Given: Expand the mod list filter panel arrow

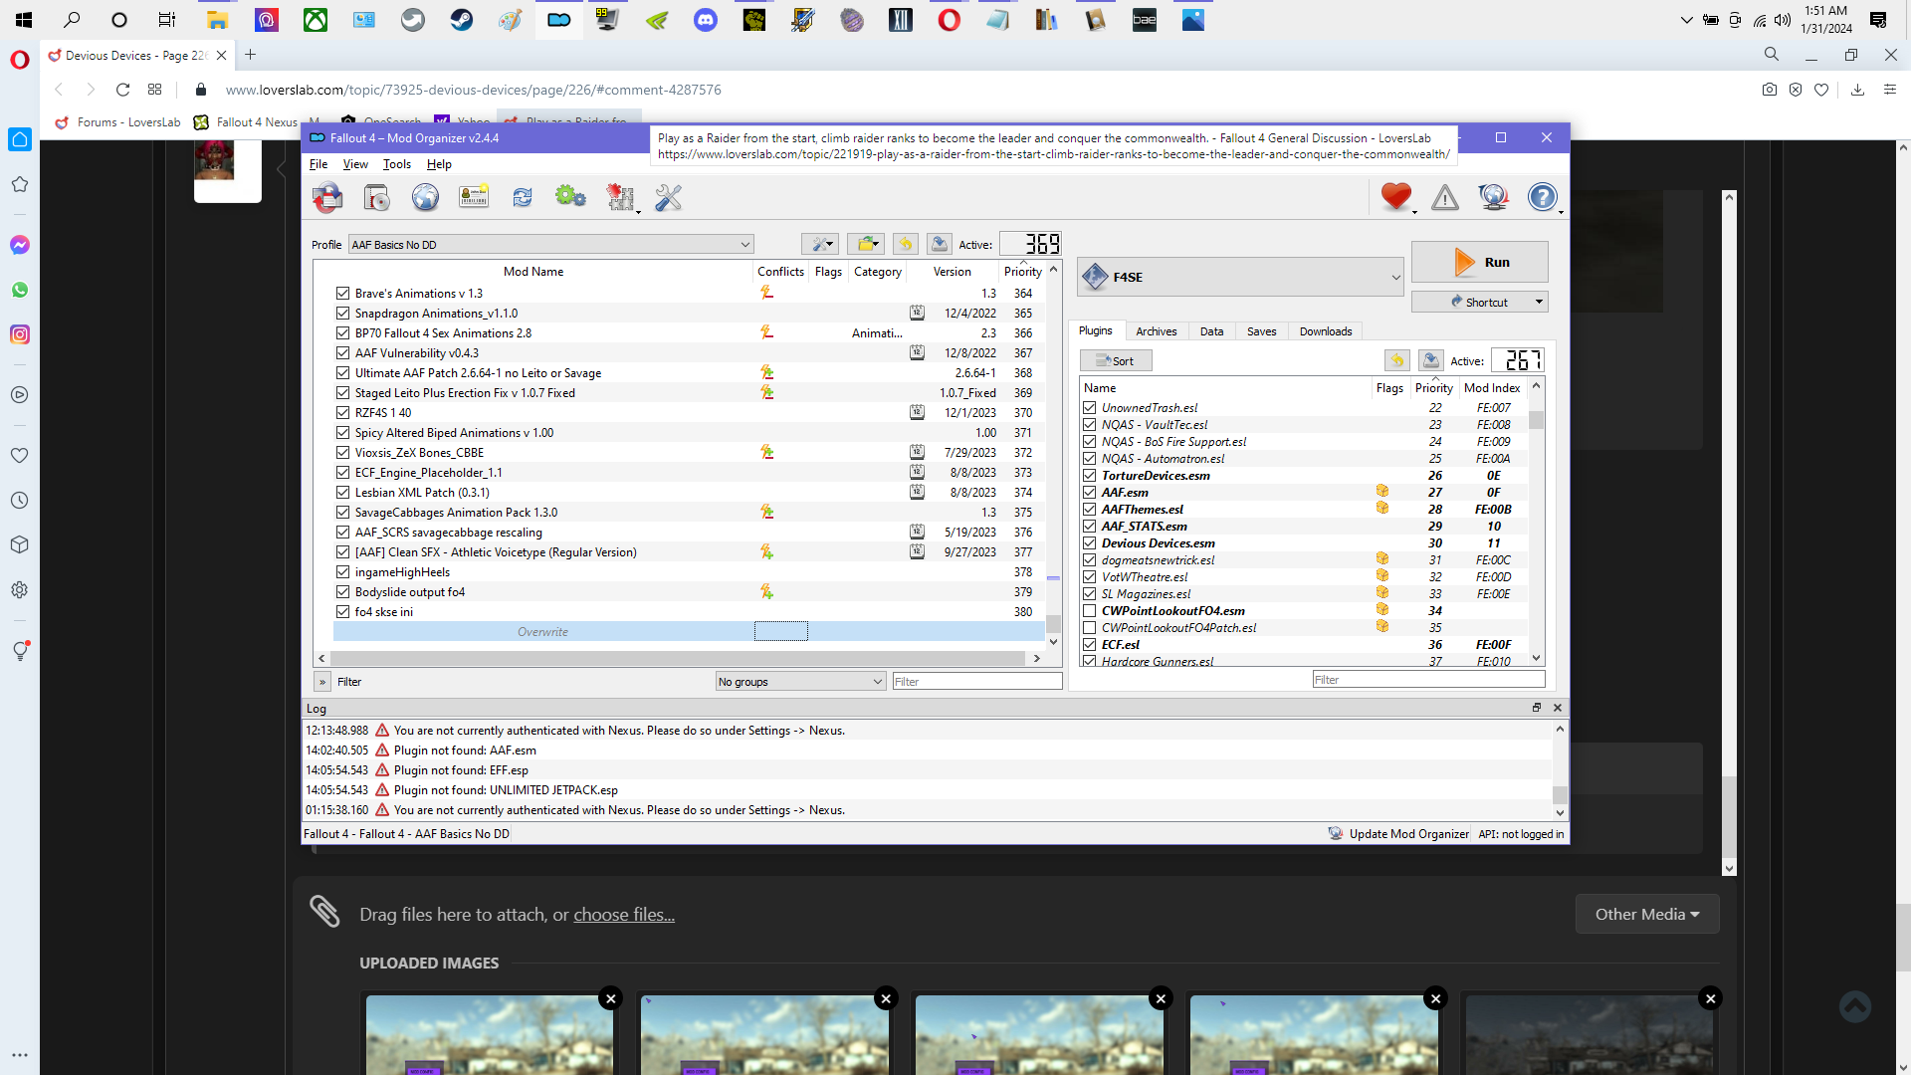Looking at the screenshot, I should [321, 682].
